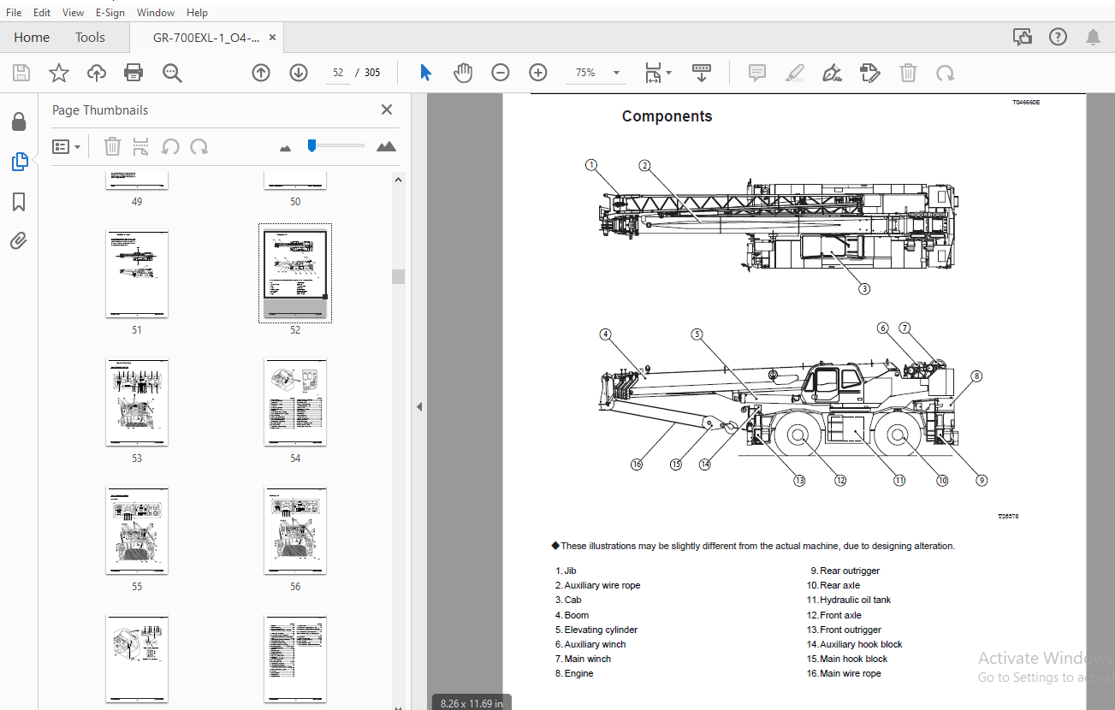Delete pages with the thumbnails panel trash icon
The height and width of the screenshot is (710, 1115).
coord(112,146)
